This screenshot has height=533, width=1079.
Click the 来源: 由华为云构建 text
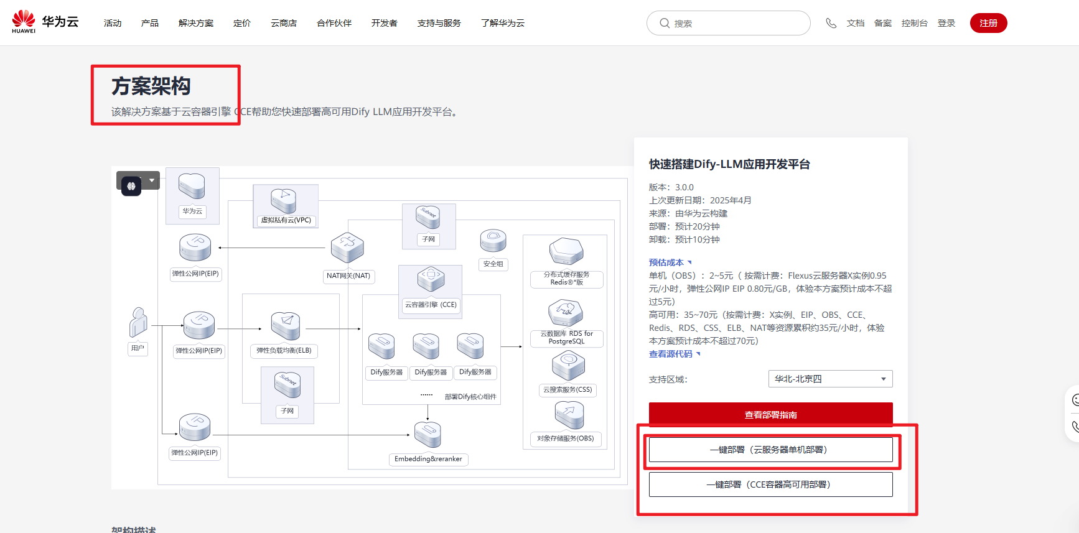click(688, 213)
